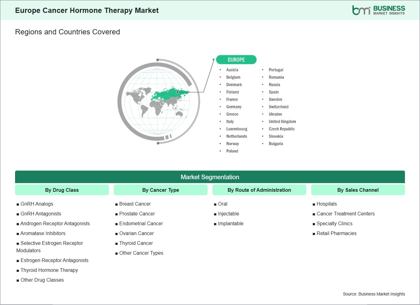Click the Business Market Insights logo
This screenshot has height=305, width=420.
(x=378, y=10)
